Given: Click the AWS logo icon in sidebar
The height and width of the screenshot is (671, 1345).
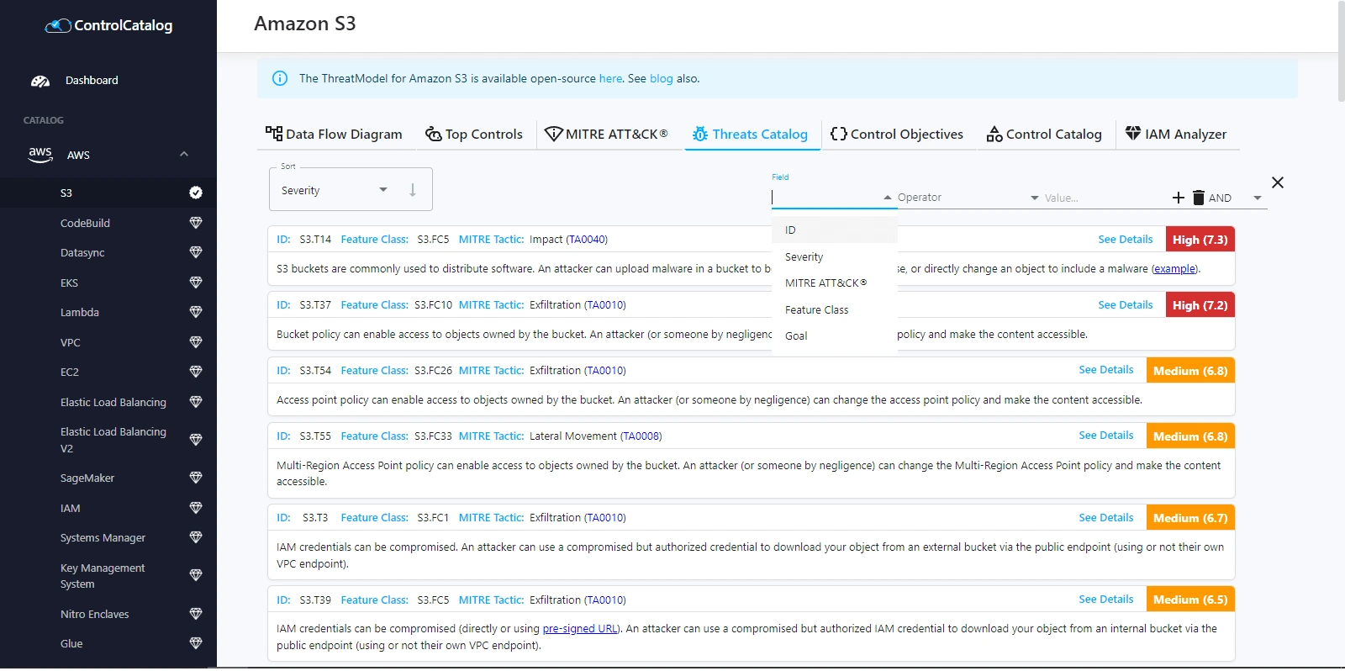Looking at the screenshot, I should tap(40, 154).
